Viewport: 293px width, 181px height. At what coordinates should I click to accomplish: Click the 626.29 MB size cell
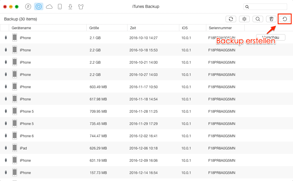coord(98,148)
